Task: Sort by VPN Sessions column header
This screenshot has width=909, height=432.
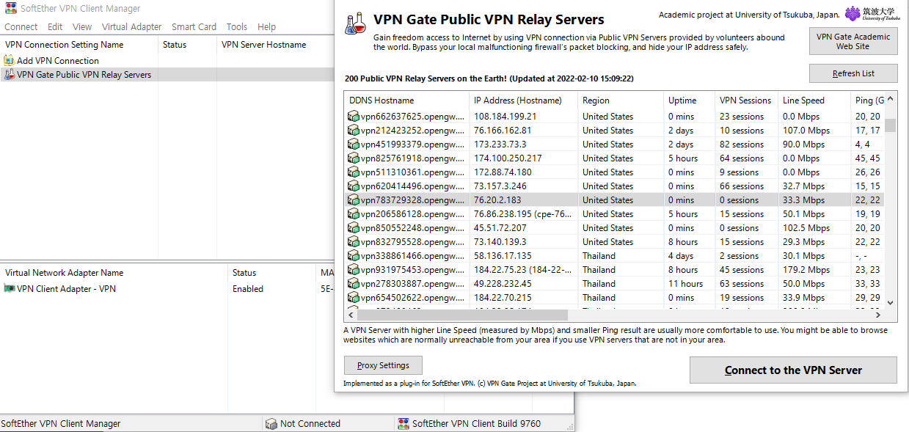Action: click(x=746, y=100)
